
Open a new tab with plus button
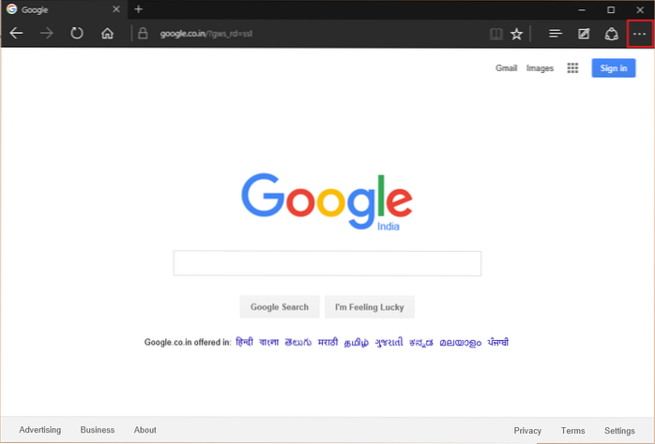tap(138, 9)
